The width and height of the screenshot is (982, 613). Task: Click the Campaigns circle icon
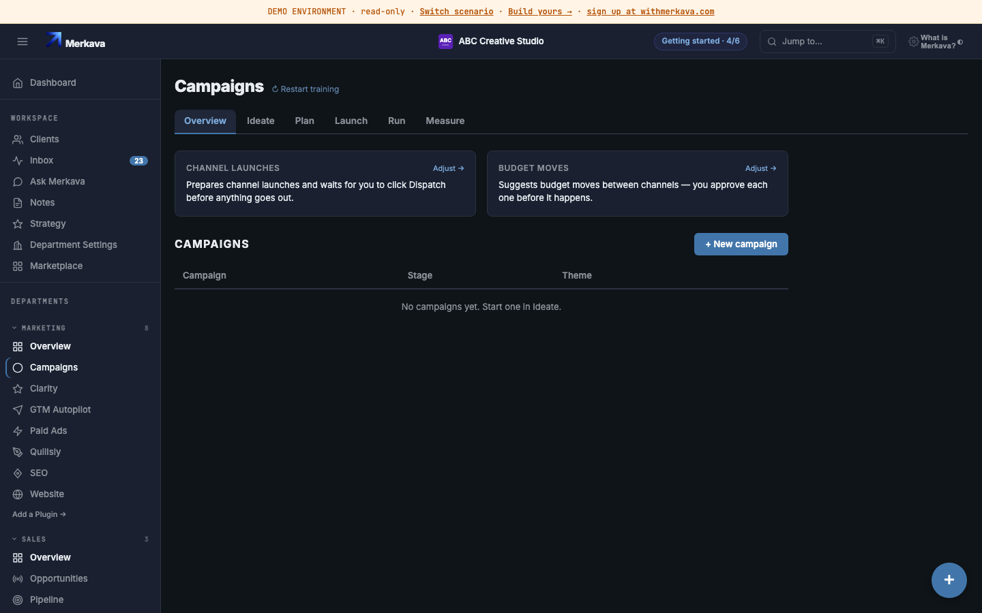click(x=18, y=368)
